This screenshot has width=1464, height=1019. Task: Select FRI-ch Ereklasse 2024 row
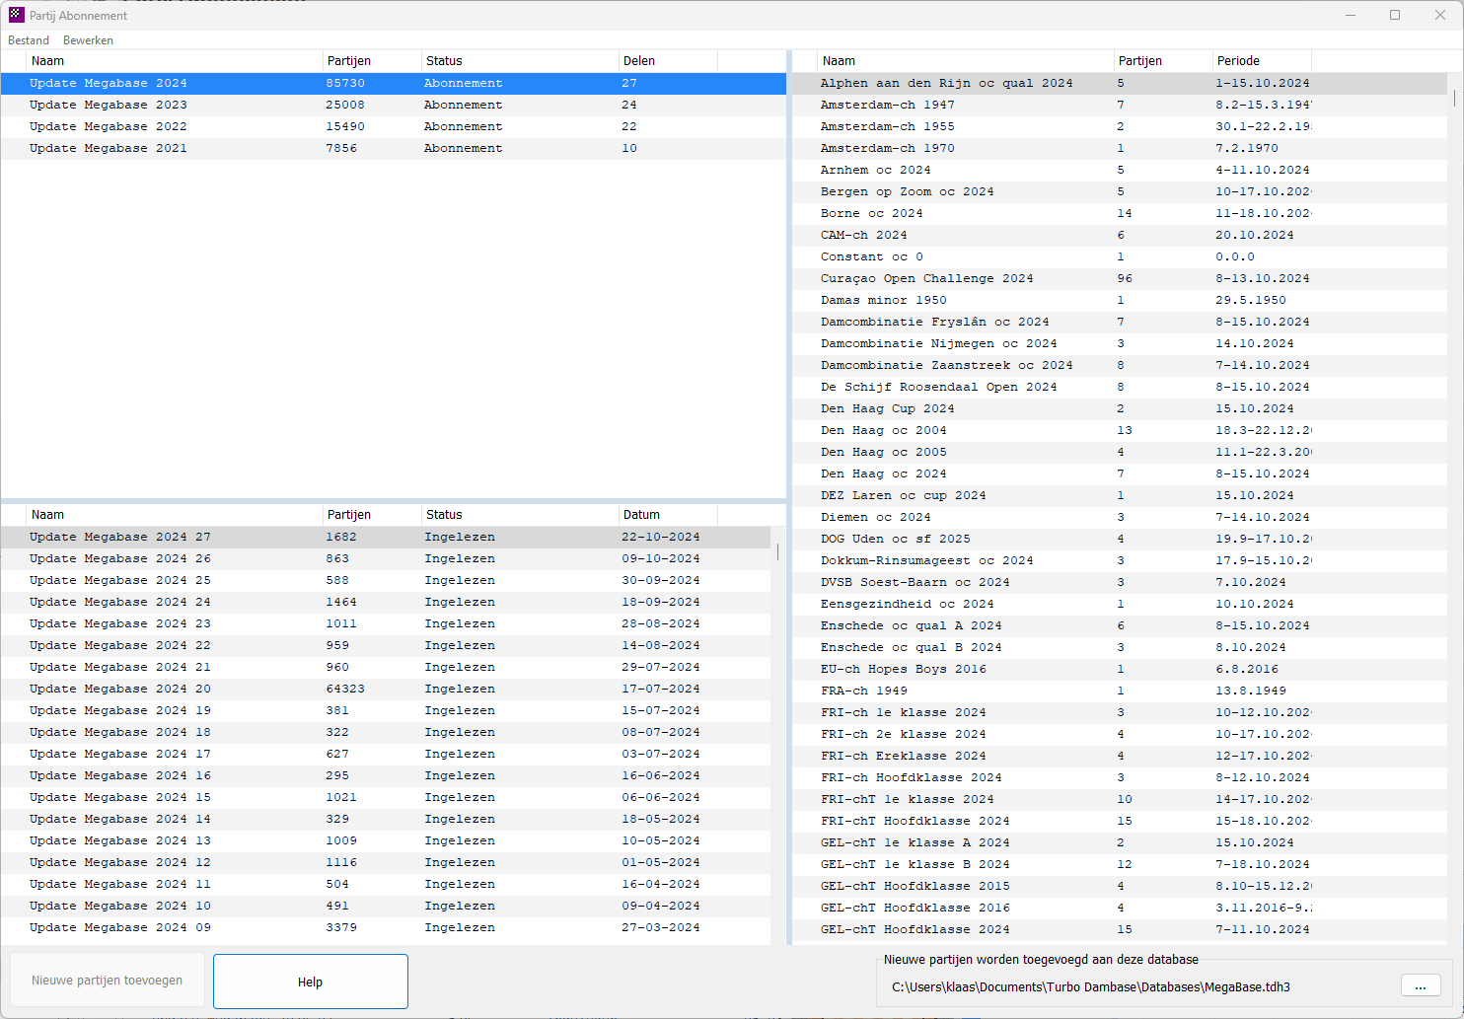tap(1120, 757)
